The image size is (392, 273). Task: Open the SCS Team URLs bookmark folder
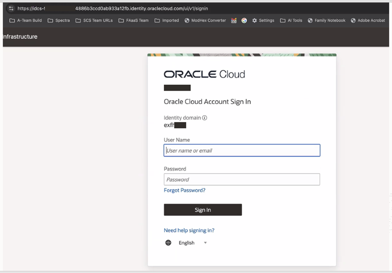[x=94, y=20]
